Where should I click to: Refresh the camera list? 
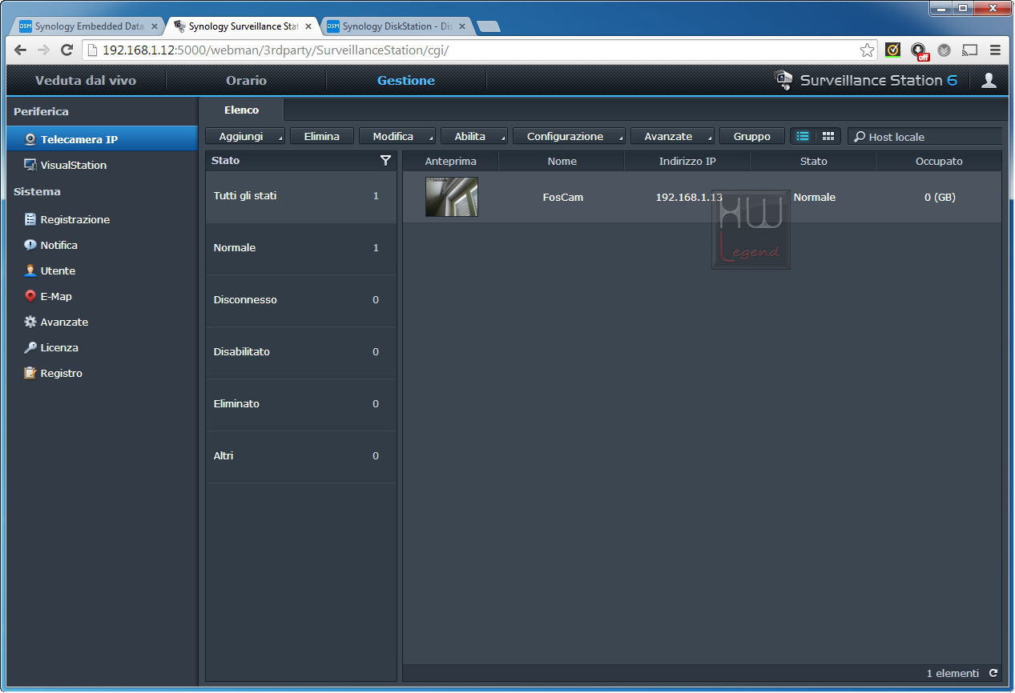[993, 673]
